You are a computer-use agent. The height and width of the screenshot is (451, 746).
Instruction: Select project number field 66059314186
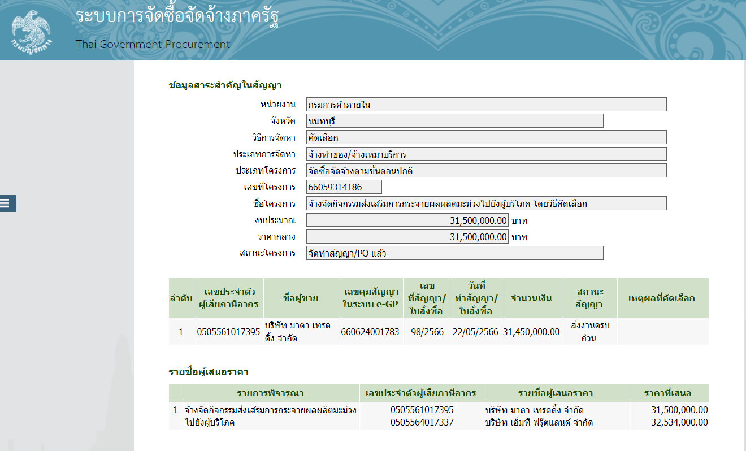pos(344,187)
